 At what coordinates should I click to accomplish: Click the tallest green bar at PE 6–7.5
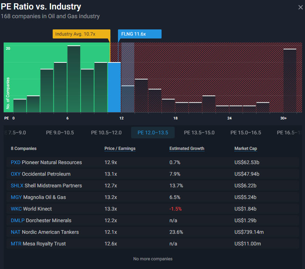pyautogui.click(x=74, y=79)
